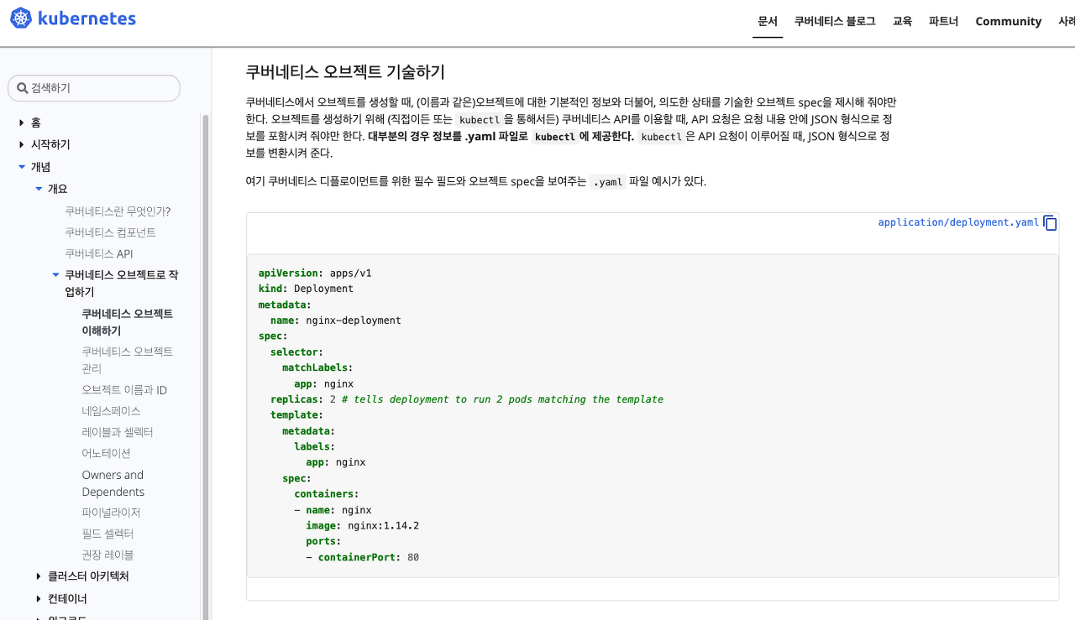The image size is (1075, 620).
Task: Open 쿠버네티스 컴포넌트 page
Action: click(x=110, y=232)
